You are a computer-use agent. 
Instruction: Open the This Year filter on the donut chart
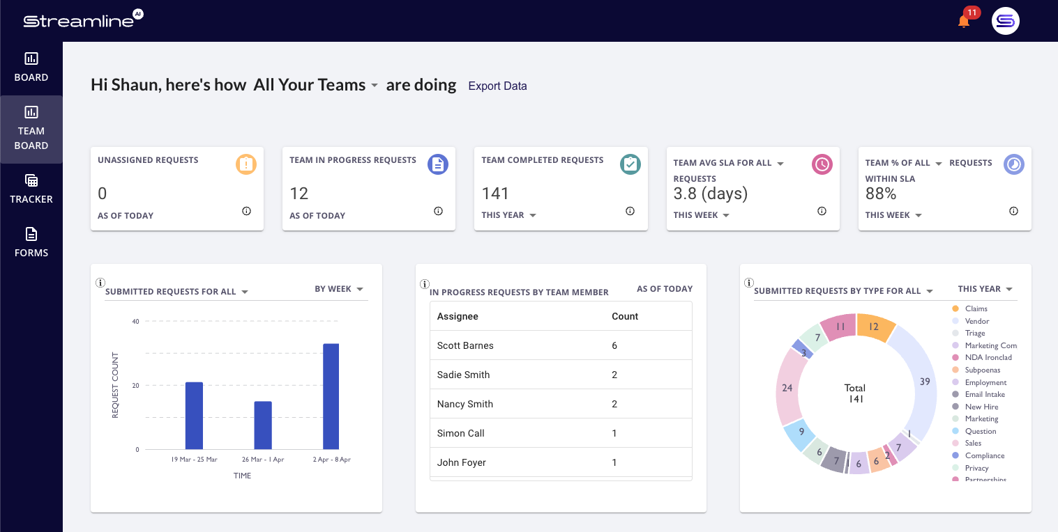click(984, 288)
